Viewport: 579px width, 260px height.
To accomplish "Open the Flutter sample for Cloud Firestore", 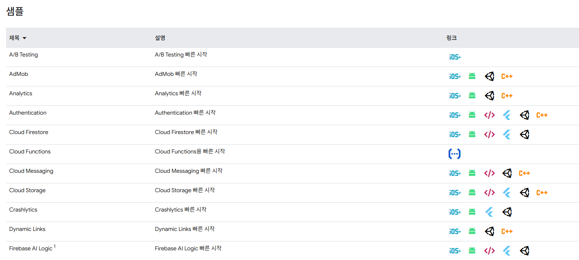I will 507,134.
